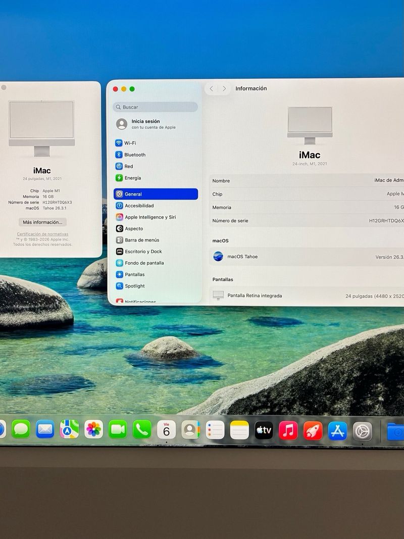Open the rocket app in Dock
The image size is (404, 539).
coord(313,431)
